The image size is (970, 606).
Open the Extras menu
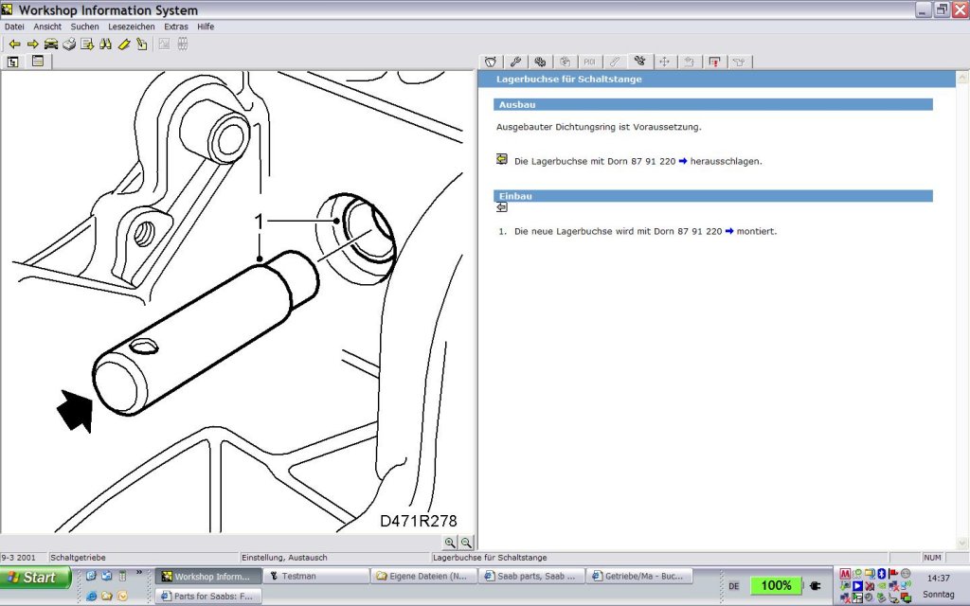tap(175, 27)
